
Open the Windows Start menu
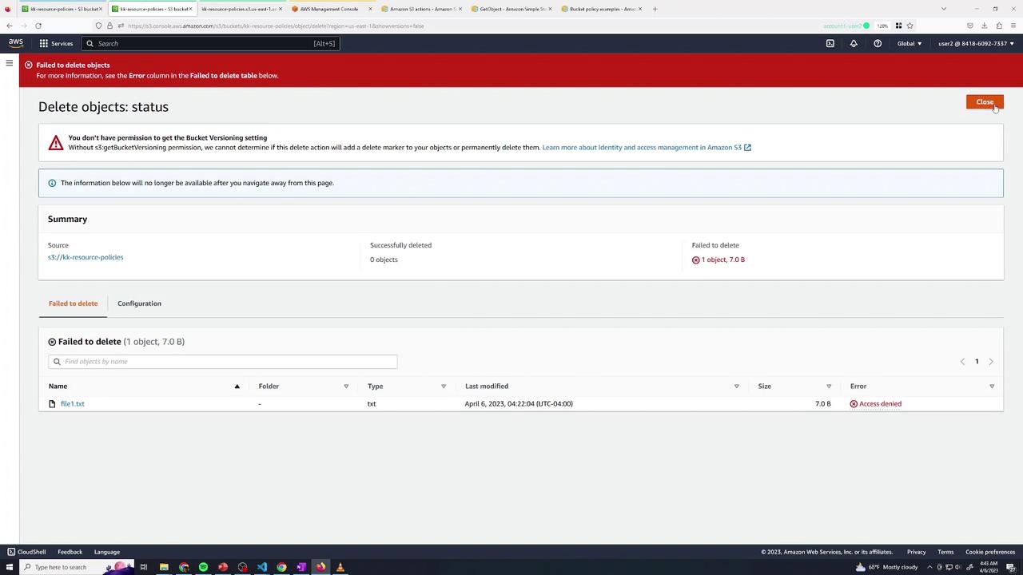click(x=8, y=567)
